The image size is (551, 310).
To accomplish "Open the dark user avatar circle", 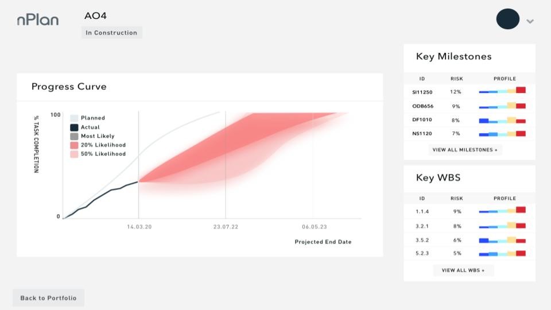I will [x=508, y=19].
